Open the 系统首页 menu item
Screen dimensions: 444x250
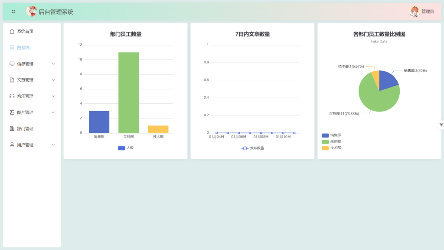25,31
